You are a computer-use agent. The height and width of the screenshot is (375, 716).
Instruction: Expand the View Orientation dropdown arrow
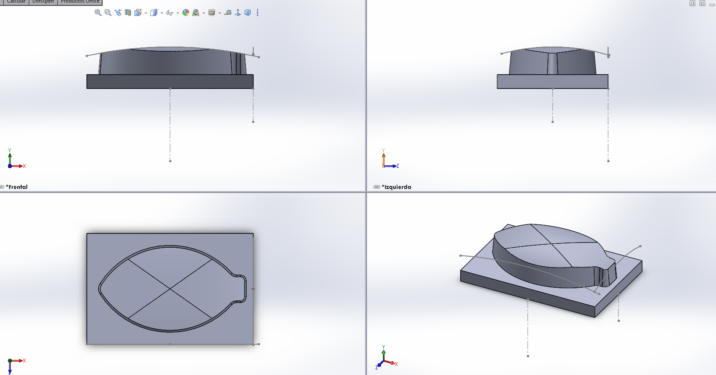point(146,13)
